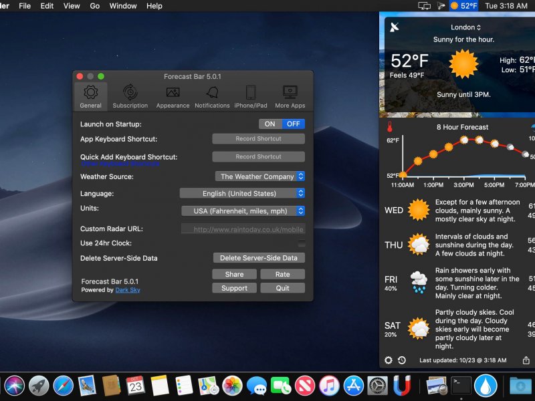Open the Other Keyboard Shortcuts link
535x401 pixels.
click(x=120, y=164)
